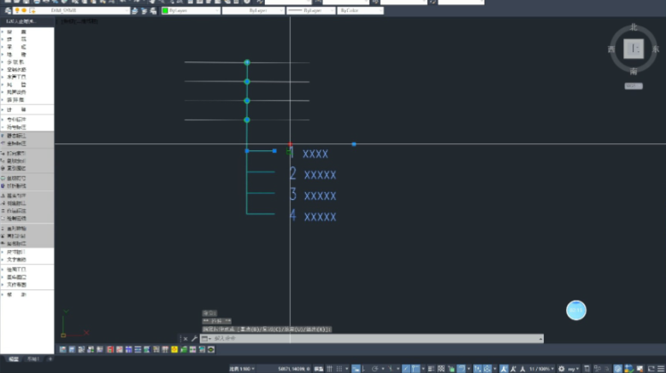Close the command line with the X icon

(185, 339)
